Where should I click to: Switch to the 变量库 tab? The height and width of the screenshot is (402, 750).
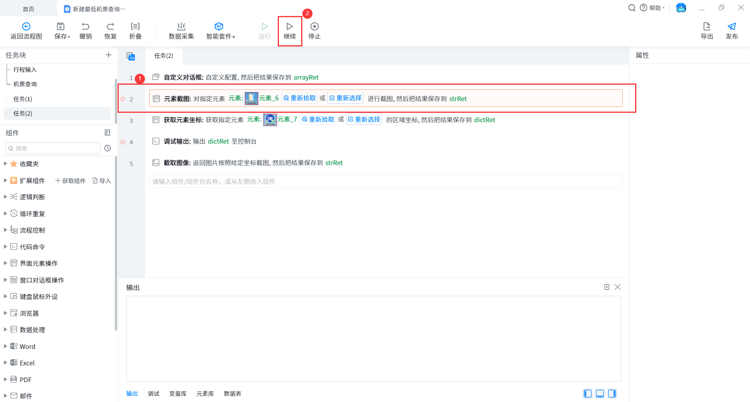tap(178, 393)
